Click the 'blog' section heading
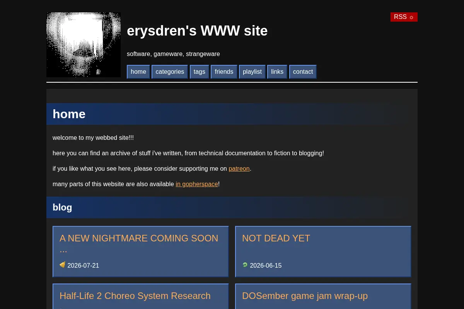This screenshot has height=309, width=464. tap(62, 207)
